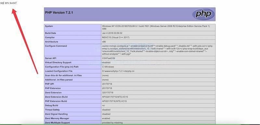Select the 'MSVC15 (Visual C++ 2017)' value

[116, 37]
